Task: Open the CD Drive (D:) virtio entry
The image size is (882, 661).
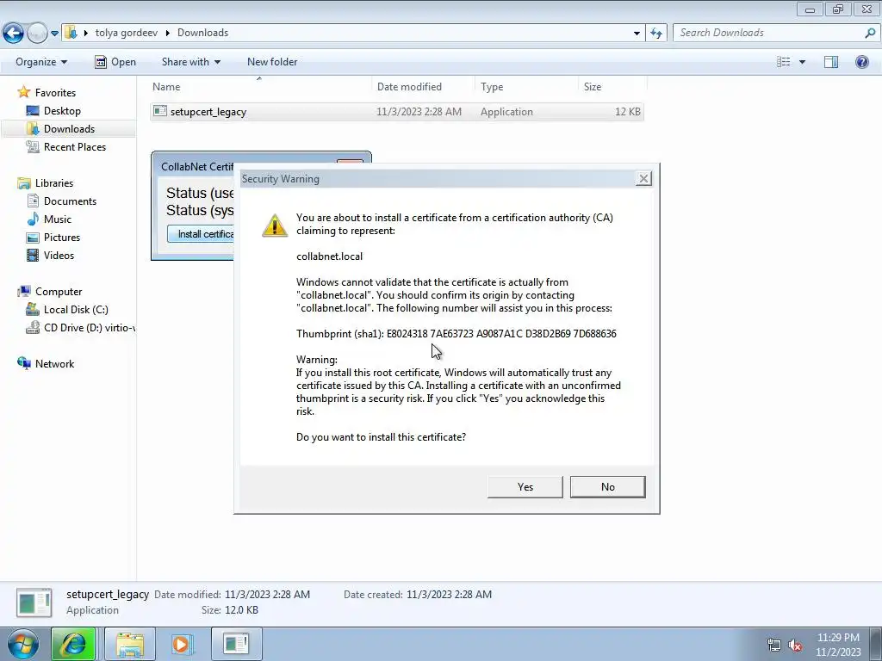Action: pyautogui.click(x=89, y=328)
